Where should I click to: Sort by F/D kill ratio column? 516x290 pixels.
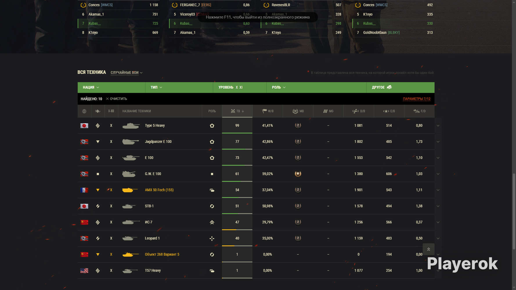419,111
